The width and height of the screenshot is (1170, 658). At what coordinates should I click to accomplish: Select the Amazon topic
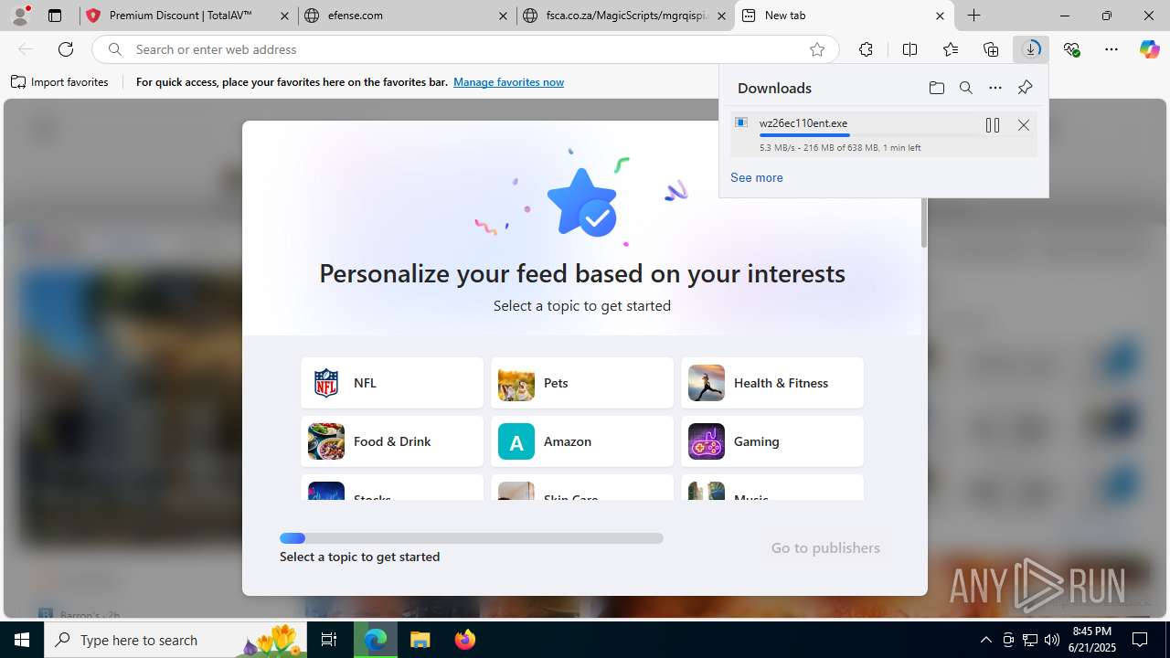coord(582,441)
